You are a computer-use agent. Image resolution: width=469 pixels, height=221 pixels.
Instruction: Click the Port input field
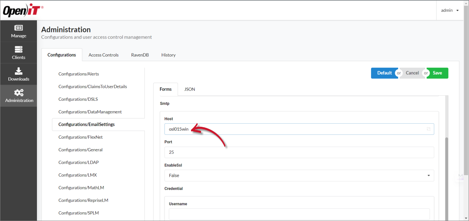tap(299, 152)
